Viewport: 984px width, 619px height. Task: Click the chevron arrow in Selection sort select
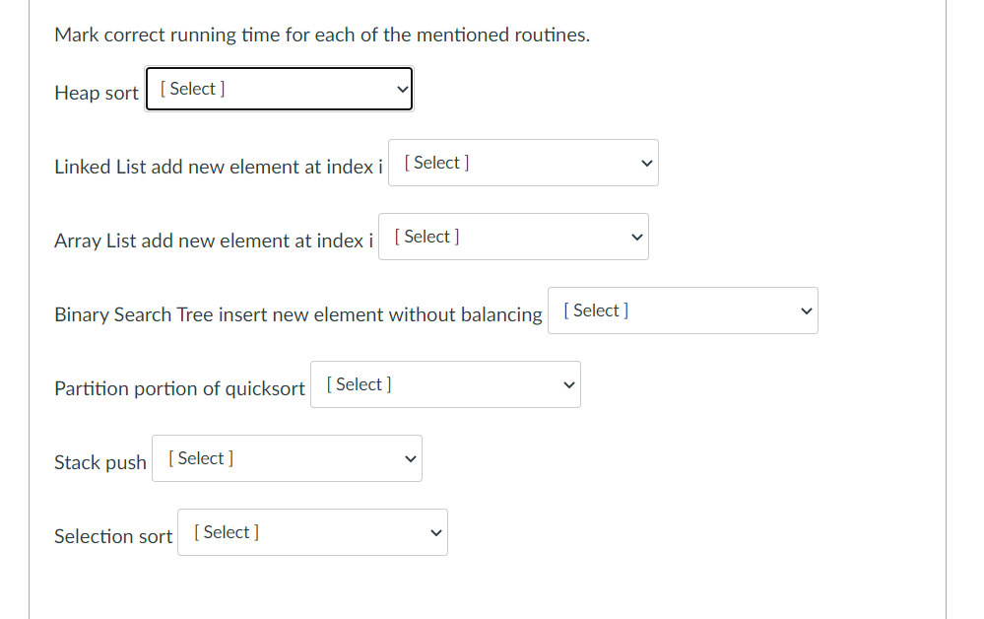point(436,533)
